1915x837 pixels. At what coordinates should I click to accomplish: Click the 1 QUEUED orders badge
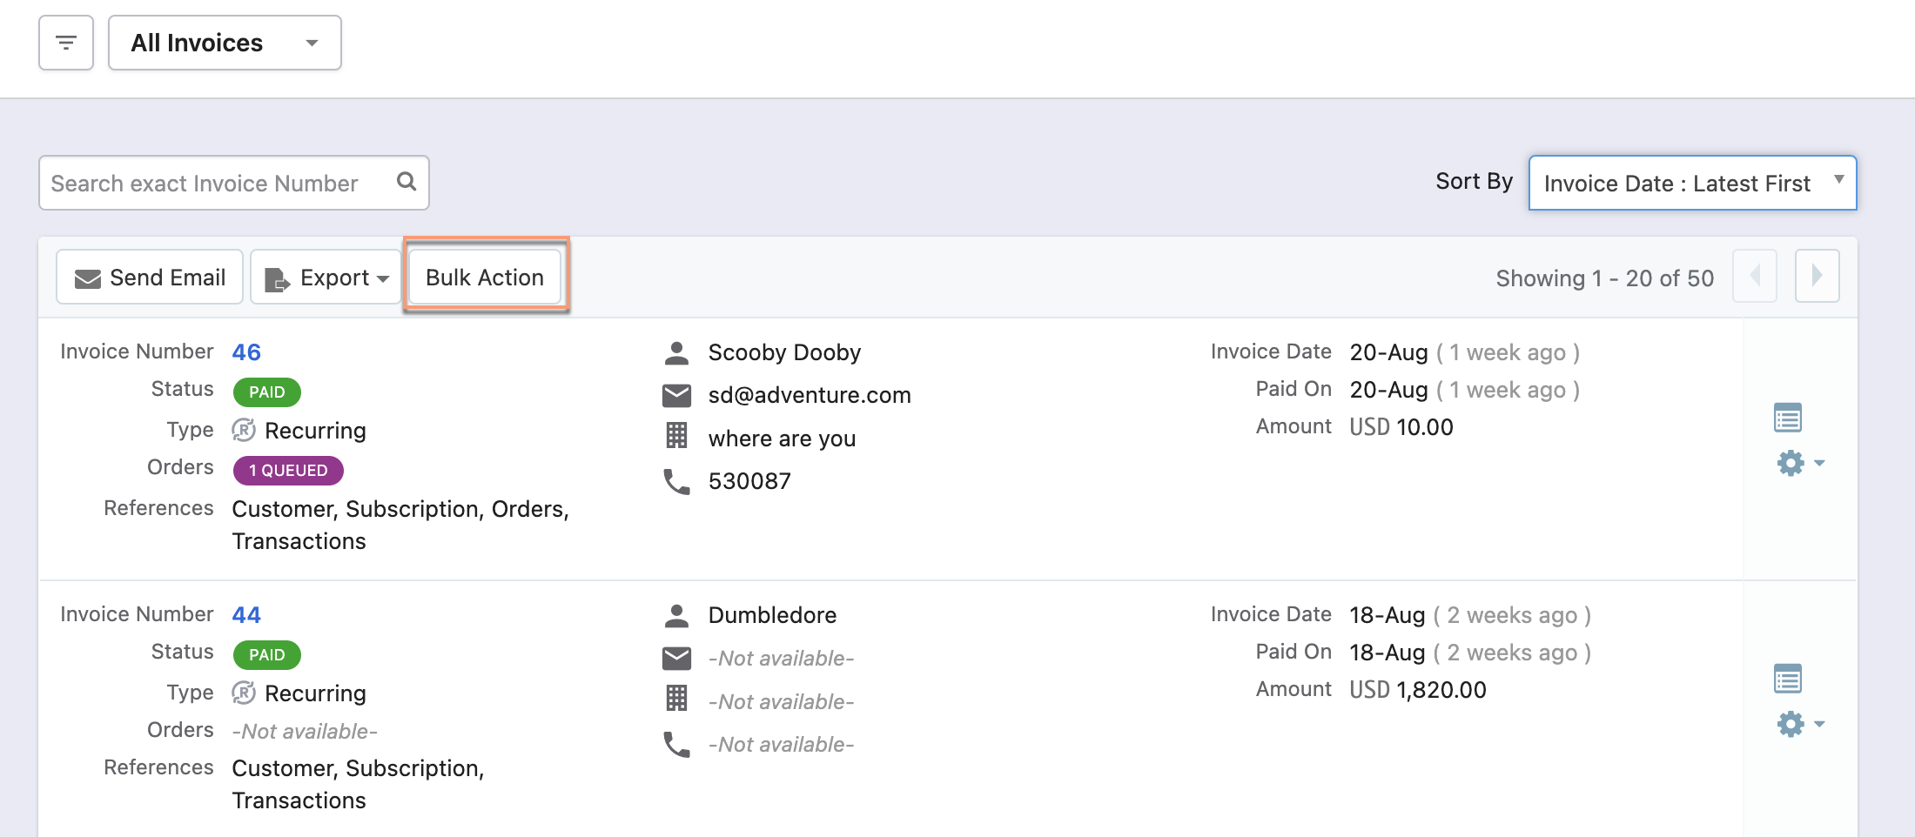(288, 471)
